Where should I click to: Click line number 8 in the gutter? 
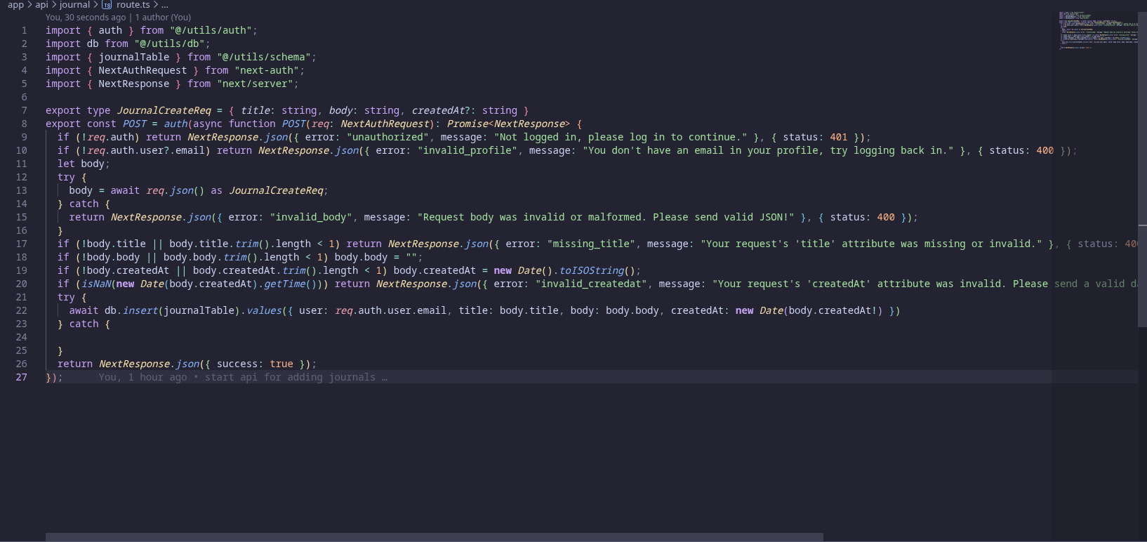click(24, 124)
